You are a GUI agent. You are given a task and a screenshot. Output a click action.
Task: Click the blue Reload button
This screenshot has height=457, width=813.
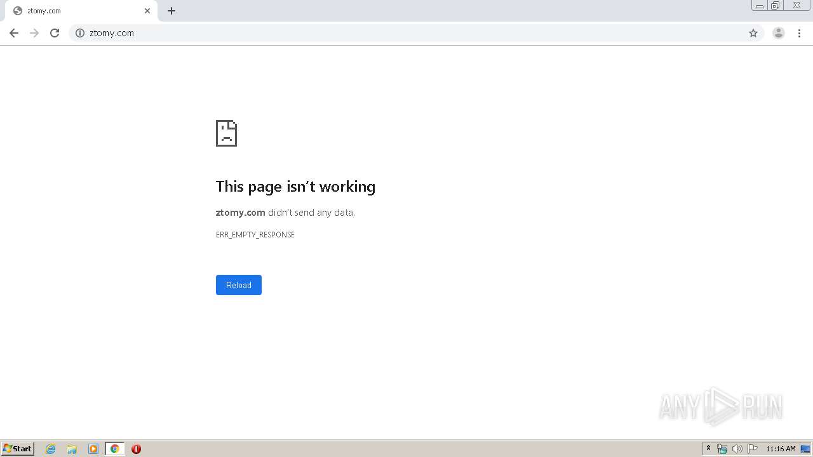[x=239, y=285]
